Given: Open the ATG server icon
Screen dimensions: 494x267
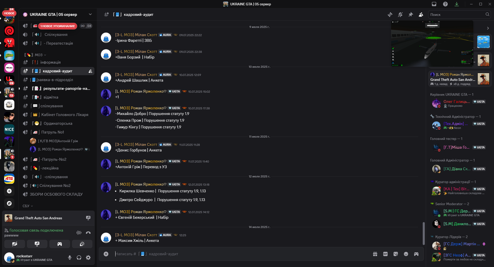Looking at the screenshot, I should coord(9,178).
